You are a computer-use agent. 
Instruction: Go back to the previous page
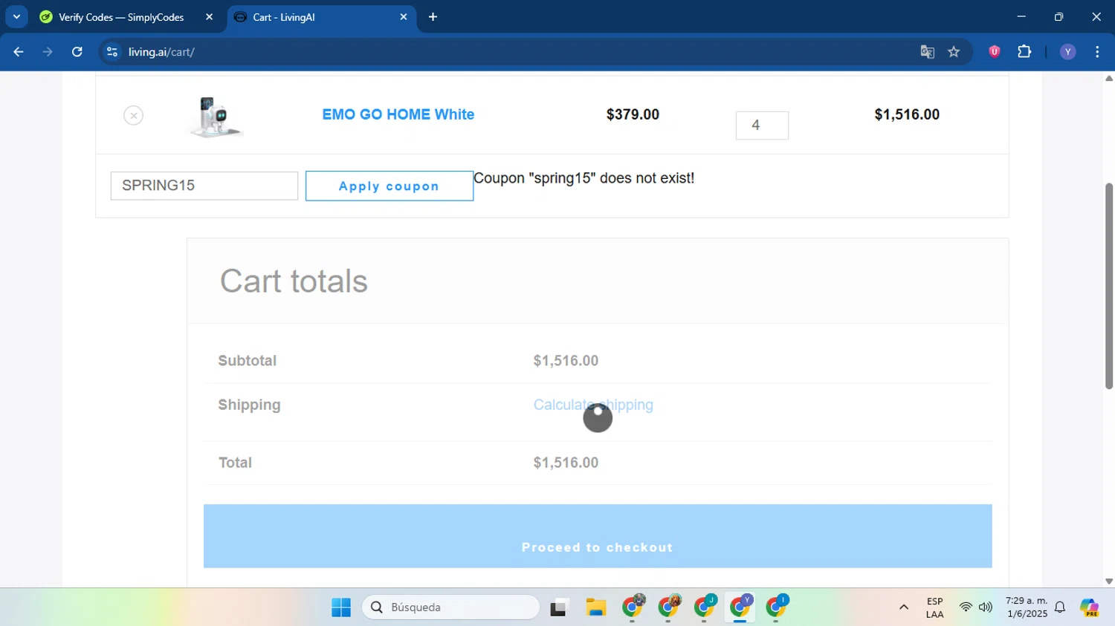tap(19, 52)
